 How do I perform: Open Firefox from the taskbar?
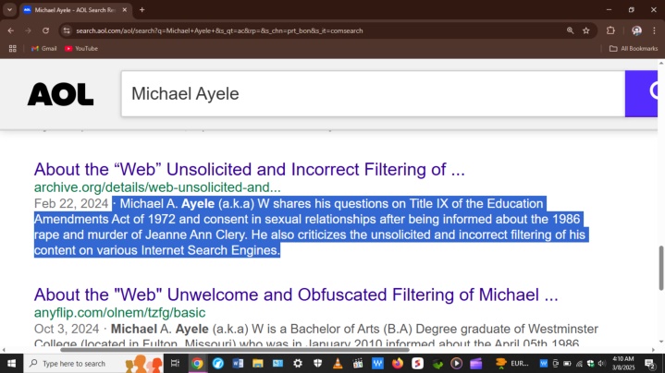pos(398,363)
